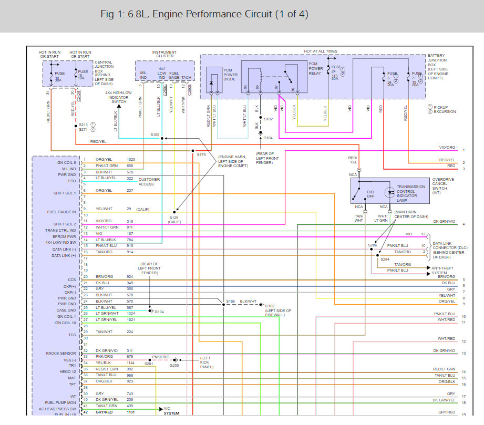Click the S106 splice label
This screenshot has width=484, height=425.
click(x=230, y=301)
